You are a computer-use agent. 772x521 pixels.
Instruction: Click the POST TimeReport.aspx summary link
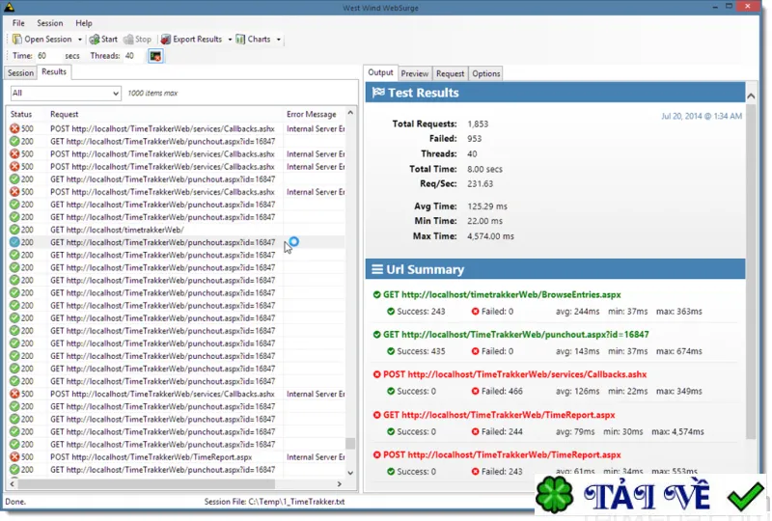(502, 454)
